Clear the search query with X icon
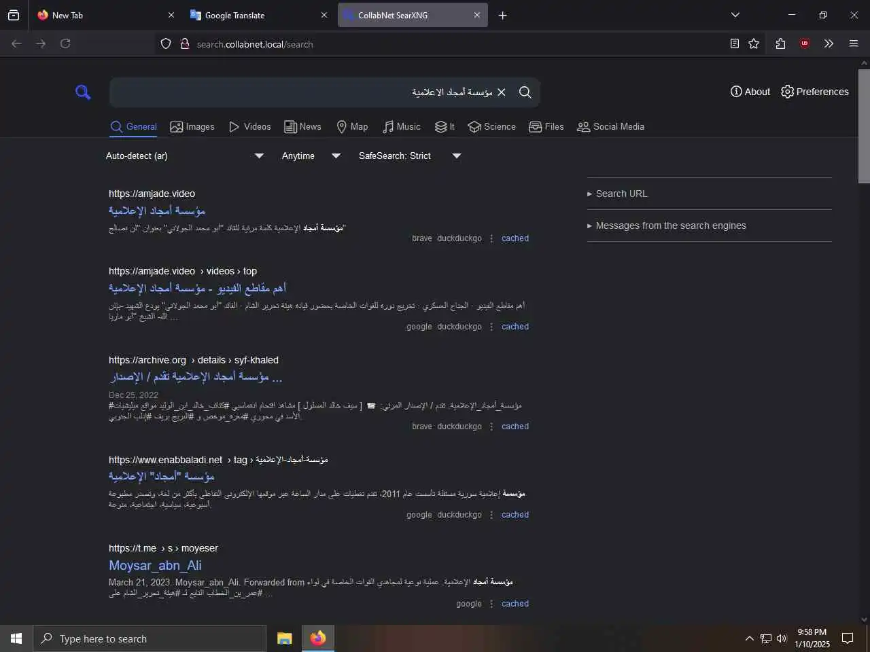Screen dimensions: 870x652 [x=502, y=92]
